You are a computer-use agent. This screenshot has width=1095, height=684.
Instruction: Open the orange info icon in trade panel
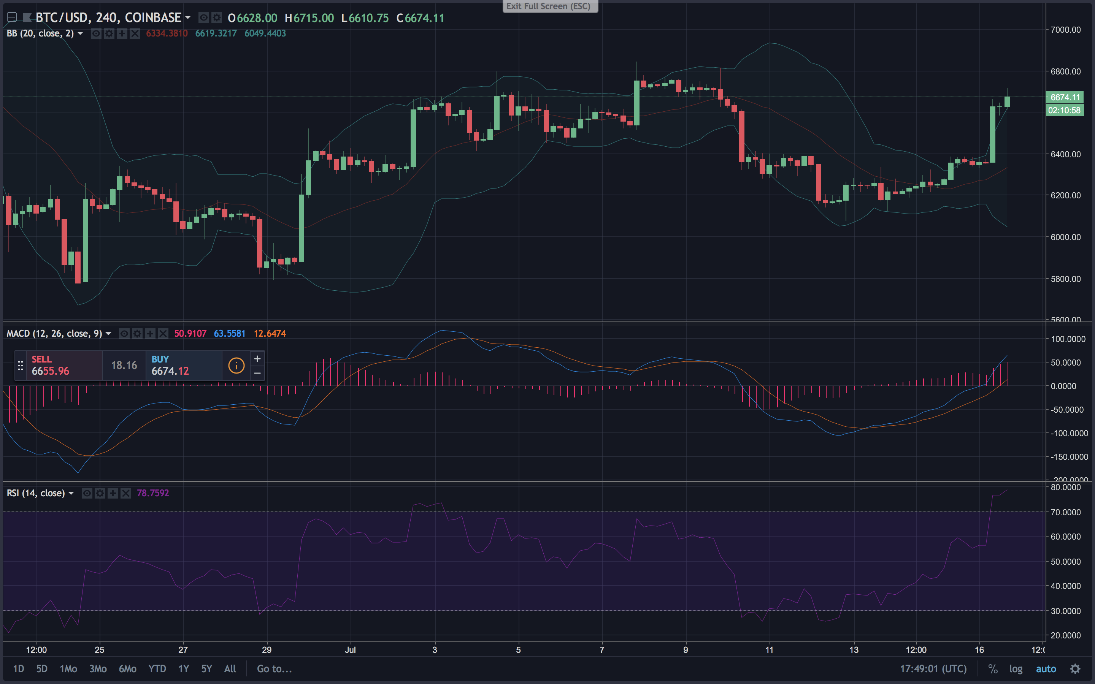pyautogui.click(x=236, y=366)
